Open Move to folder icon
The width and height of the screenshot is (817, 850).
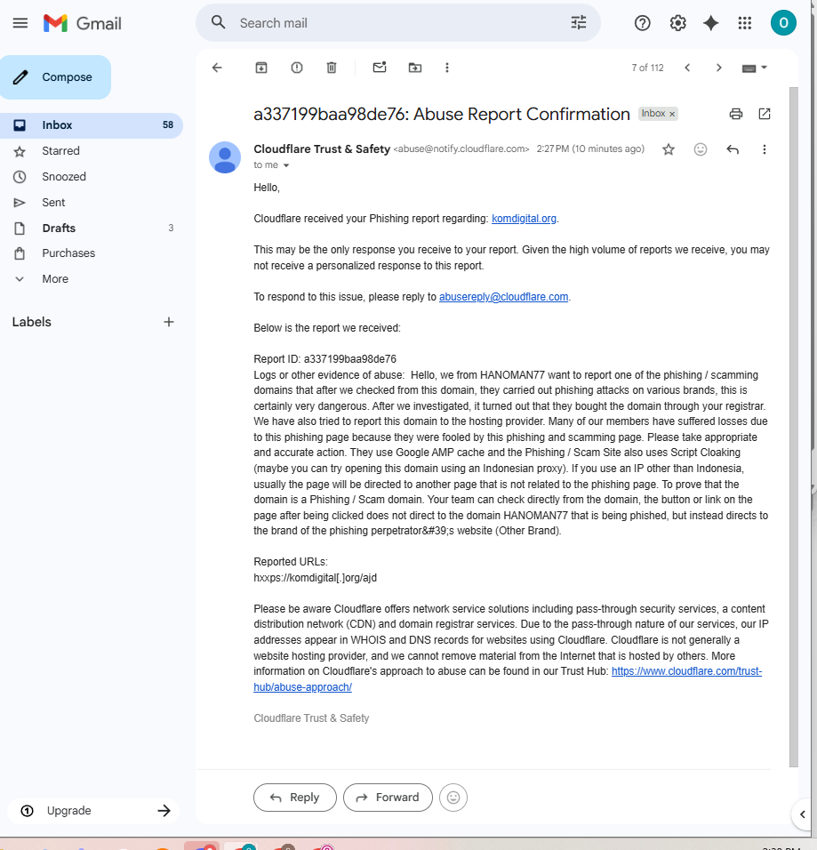click(415, 68)
